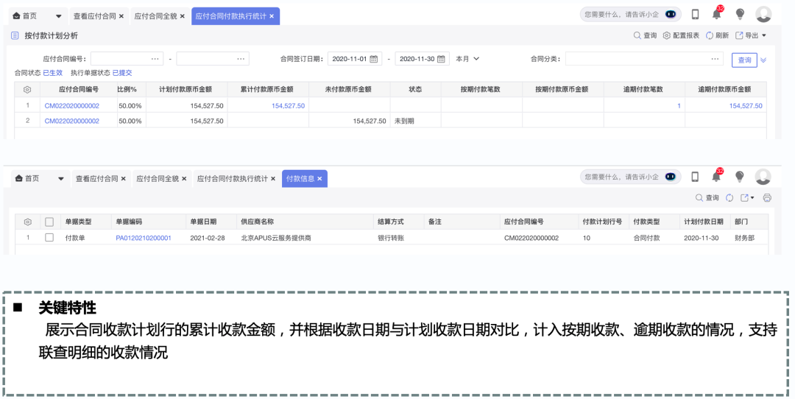Click the user avatar in the lower header
Screen dimensions: 795x399
click(x=763, y=177)
